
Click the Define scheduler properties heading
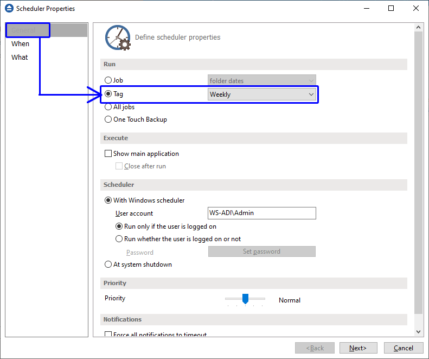pyautogui.click(x=177, y=37)
